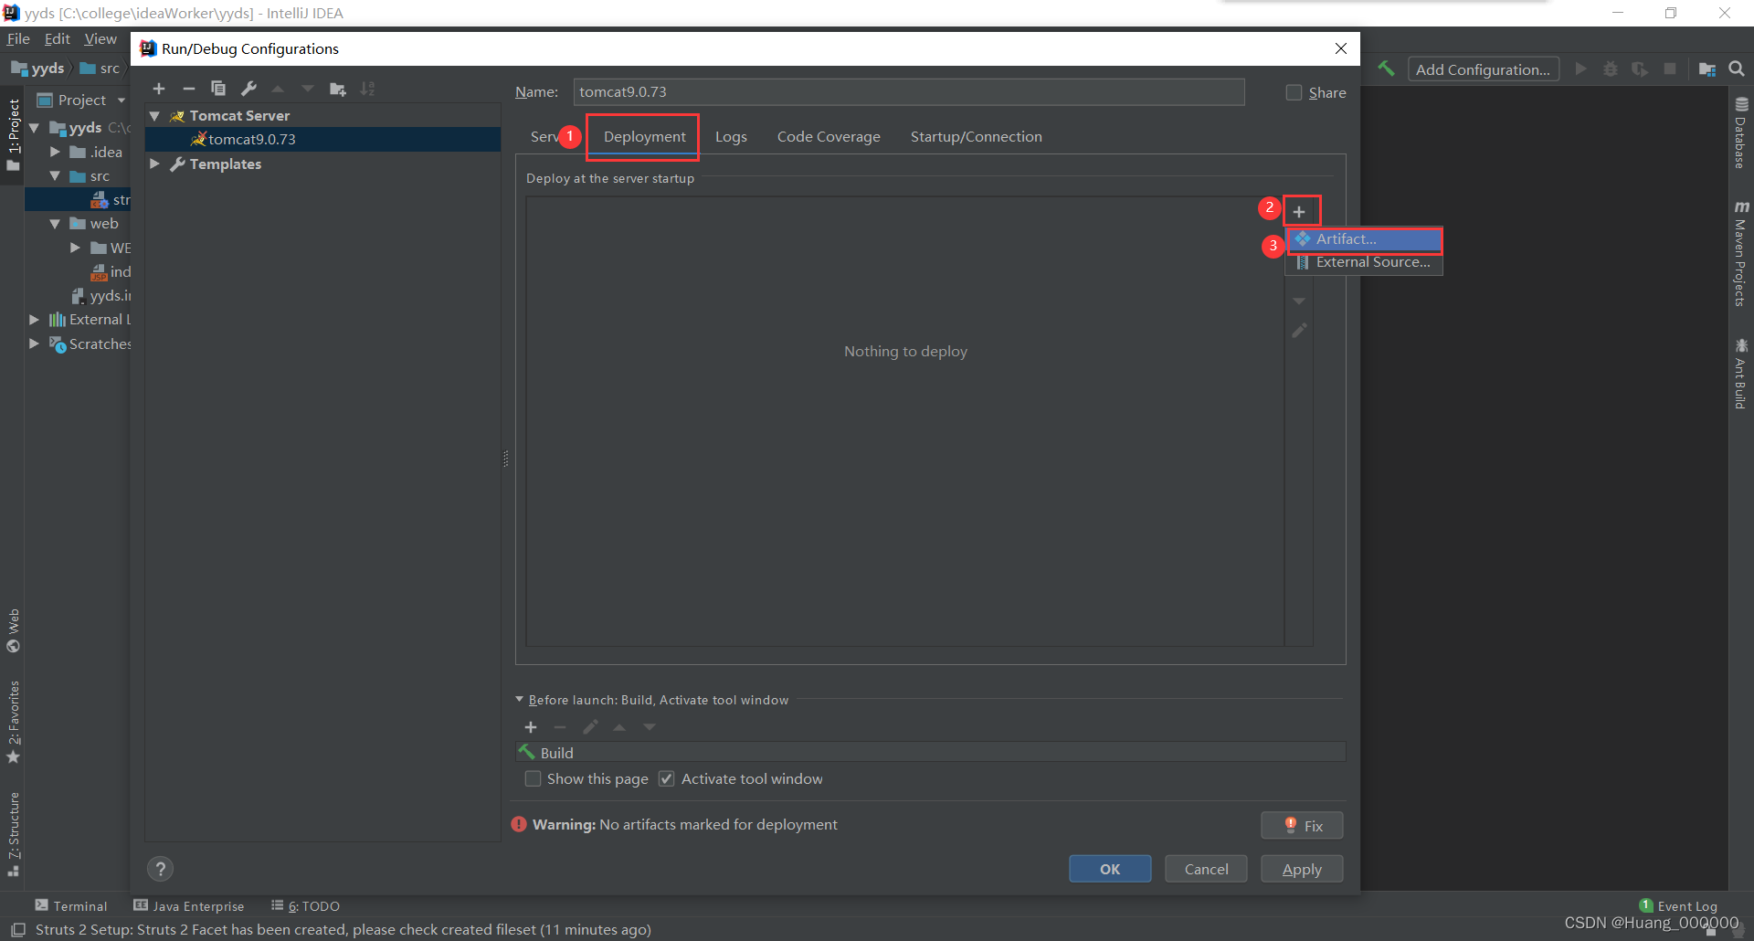Select Build task in before launch list

(930, 753)
